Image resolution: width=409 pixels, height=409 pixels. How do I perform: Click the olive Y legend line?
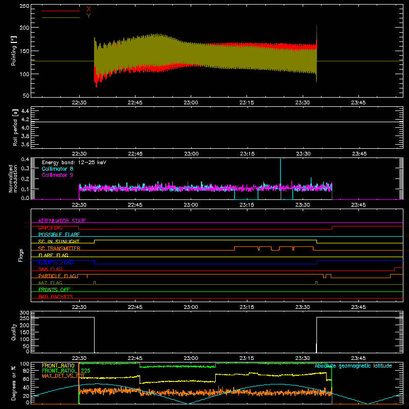click(x=61, y=18)
